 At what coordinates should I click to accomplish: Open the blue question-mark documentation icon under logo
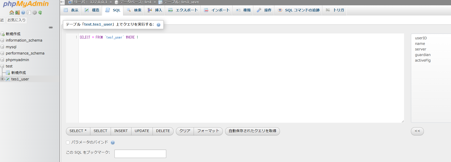tap(23, 12)
